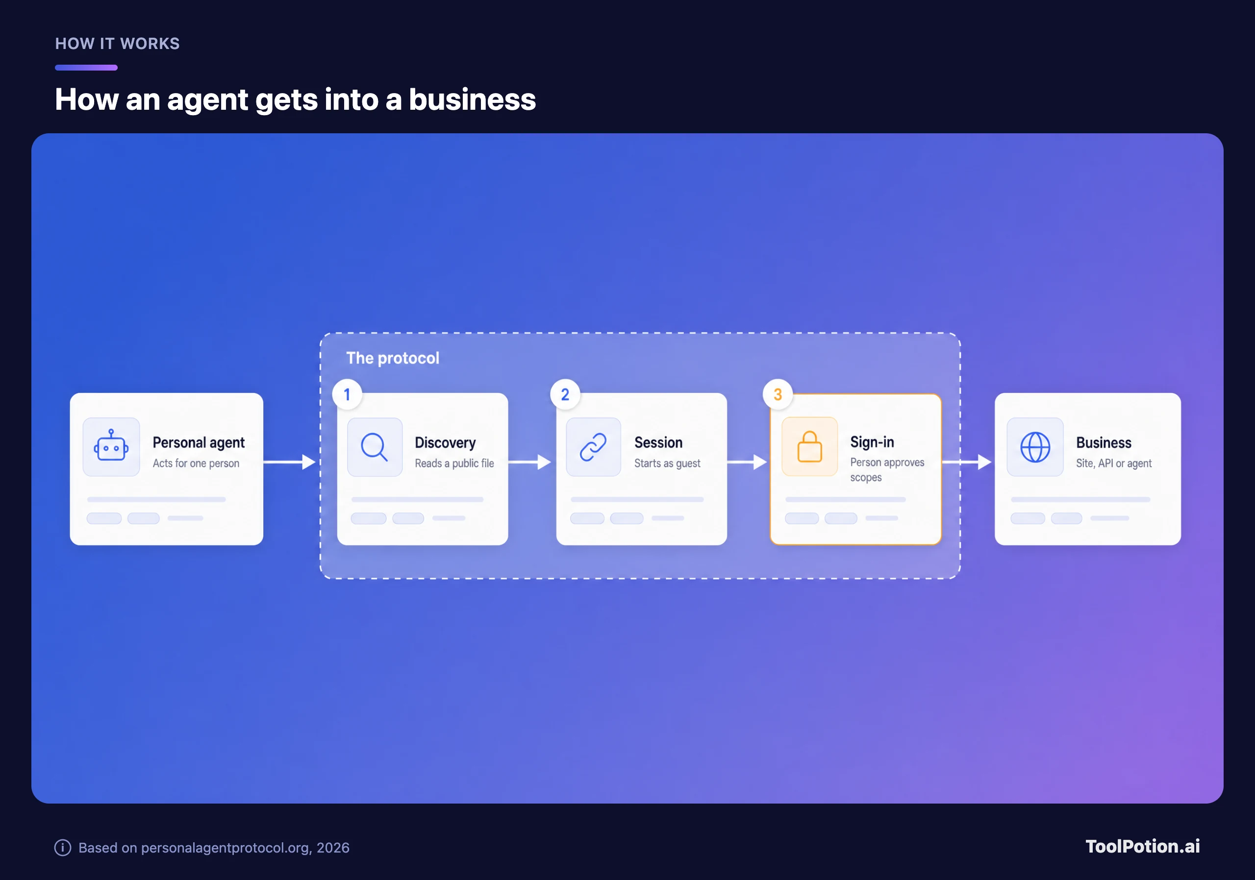The height and width of the screenshot is (880, 1255).
Task: Click the orange padlock Sign-in icon
Action: (x=809, y=446)
